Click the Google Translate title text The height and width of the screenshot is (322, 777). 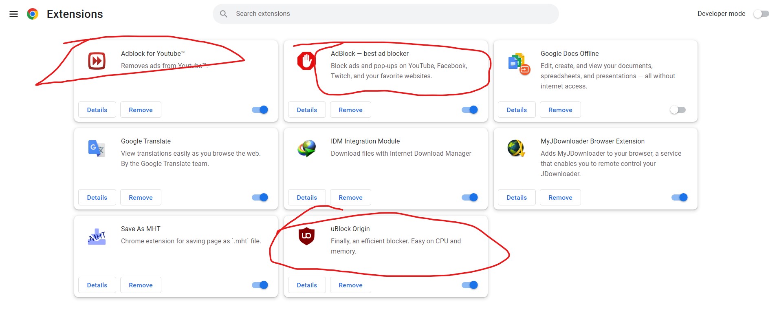146,141
